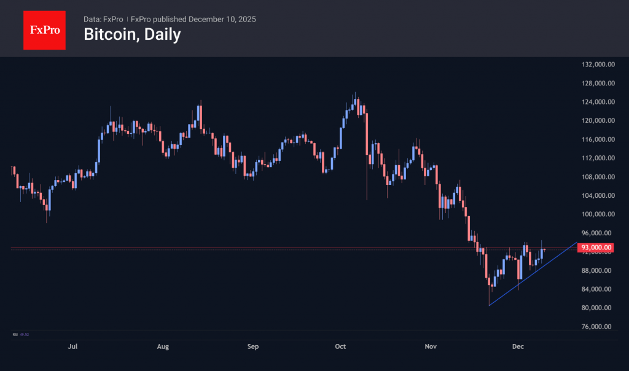Select the Sep label on time axis

253,347
